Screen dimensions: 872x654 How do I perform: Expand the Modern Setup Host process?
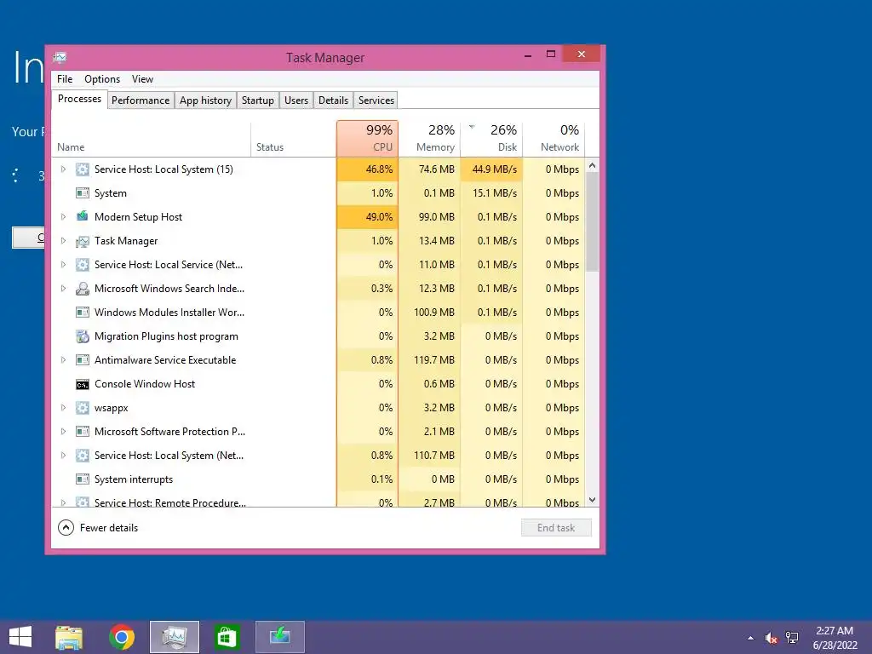[x=63, y=217]
